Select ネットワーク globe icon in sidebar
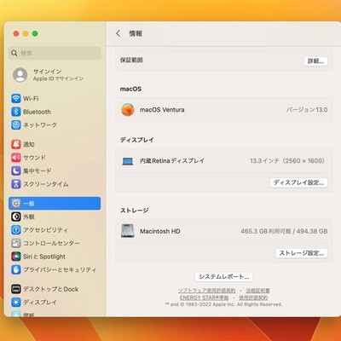Viewport: 341px width, 341px height. coord(16,124)
